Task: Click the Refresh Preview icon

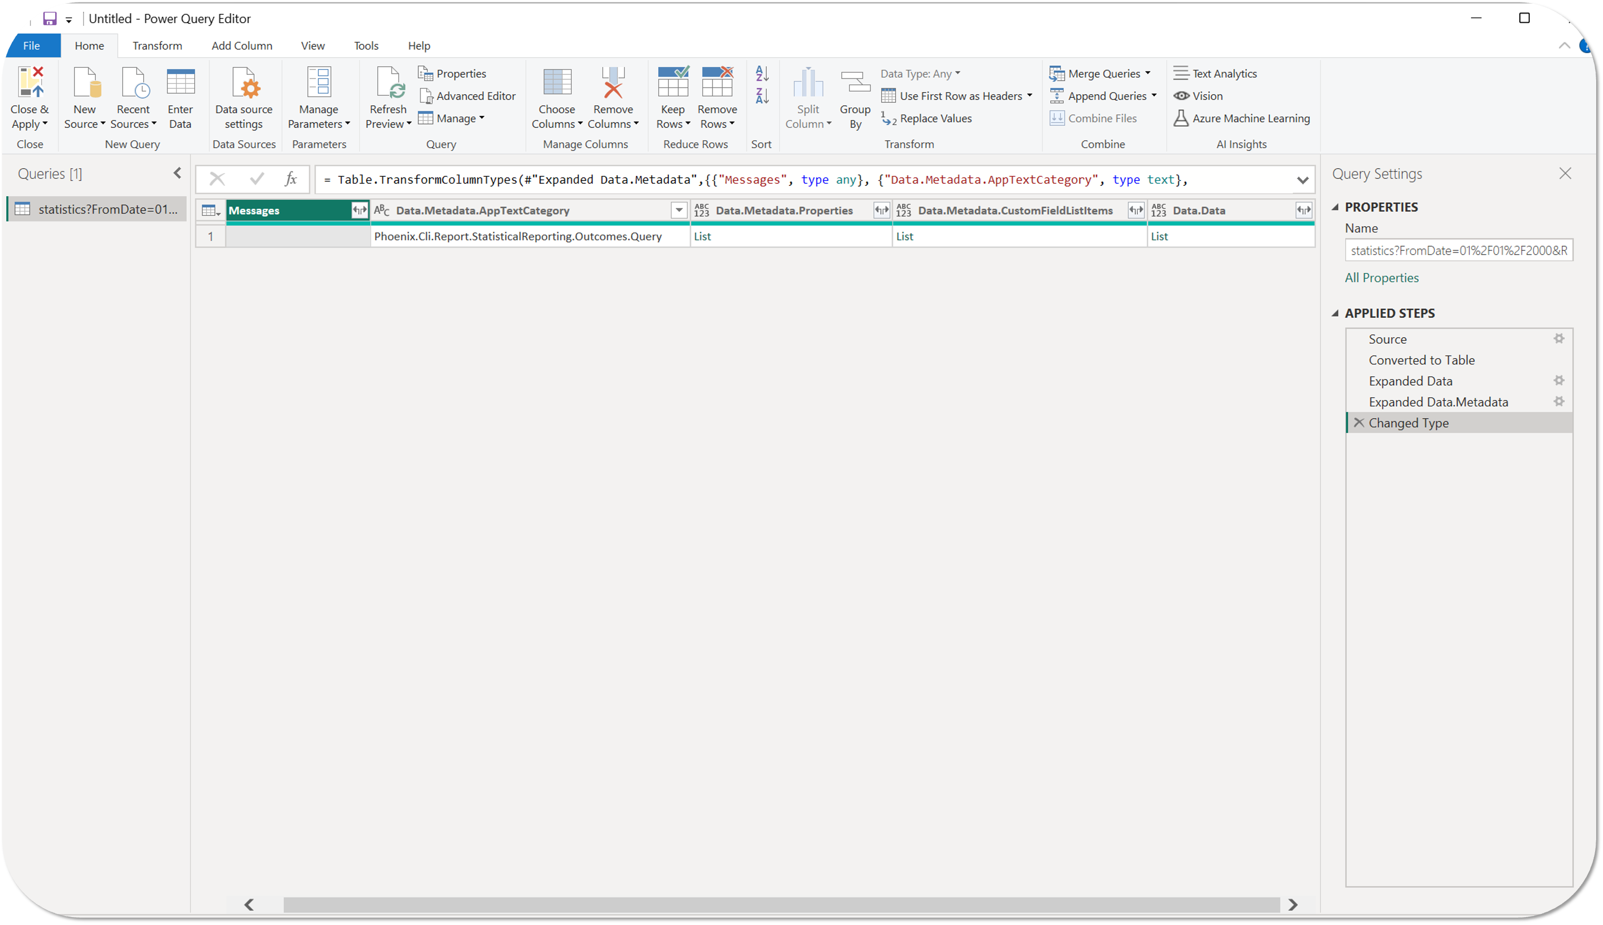Action: [388, 83]
